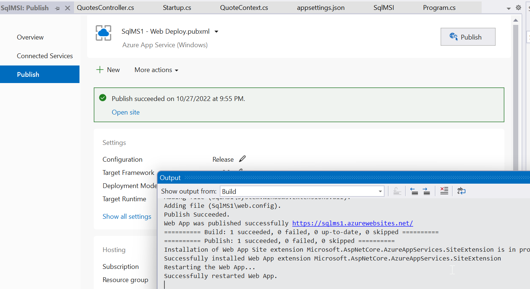Select Overview in the left navigation

click(30, 37)
